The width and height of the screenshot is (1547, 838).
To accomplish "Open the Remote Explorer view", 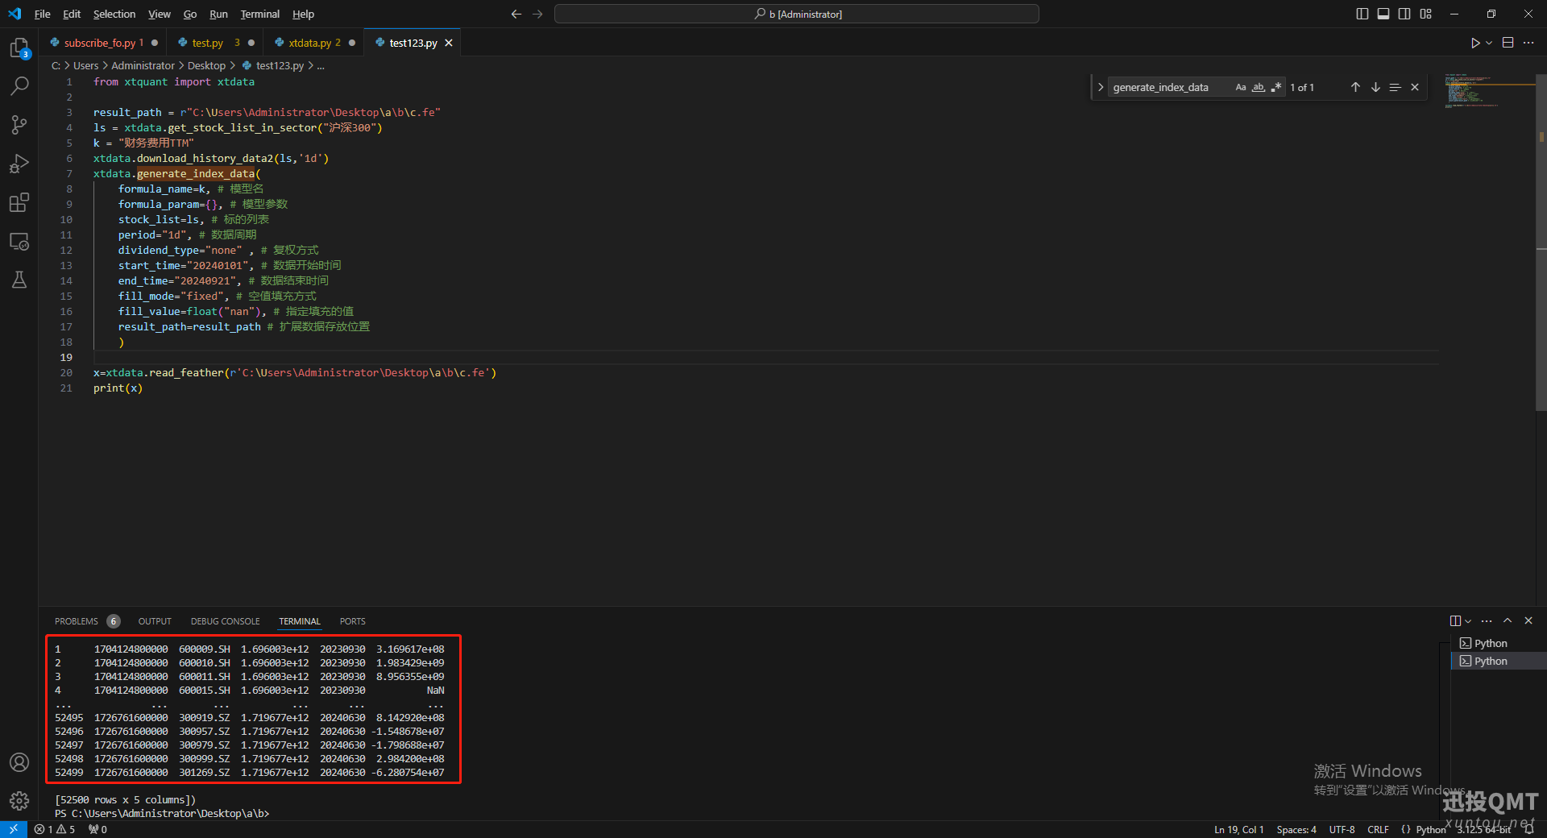I will [x=19, y=241].
